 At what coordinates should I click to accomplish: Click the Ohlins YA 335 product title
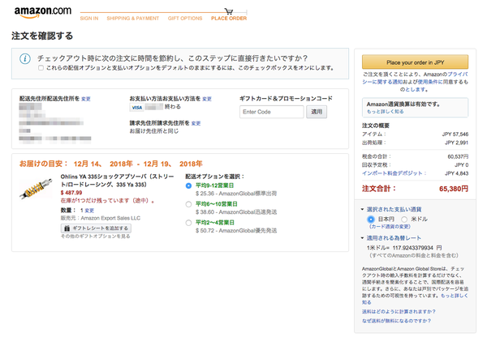(117, 181)
